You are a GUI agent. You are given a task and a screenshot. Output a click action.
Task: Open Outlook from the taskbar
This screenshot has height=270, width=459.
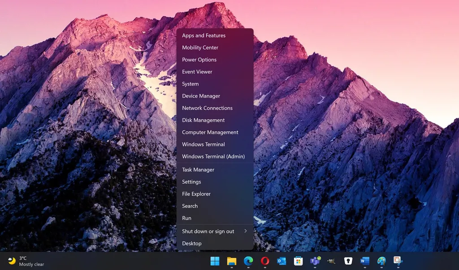(x=281, y=261)
